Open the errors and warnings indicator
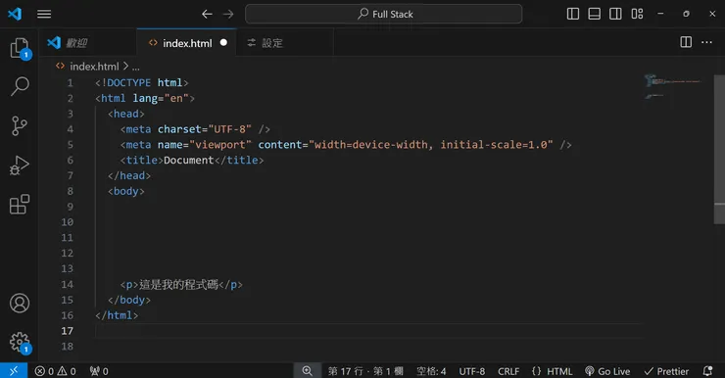Image resolution: width=725 pixels, height=378 pixels. [x=56, y=371]
